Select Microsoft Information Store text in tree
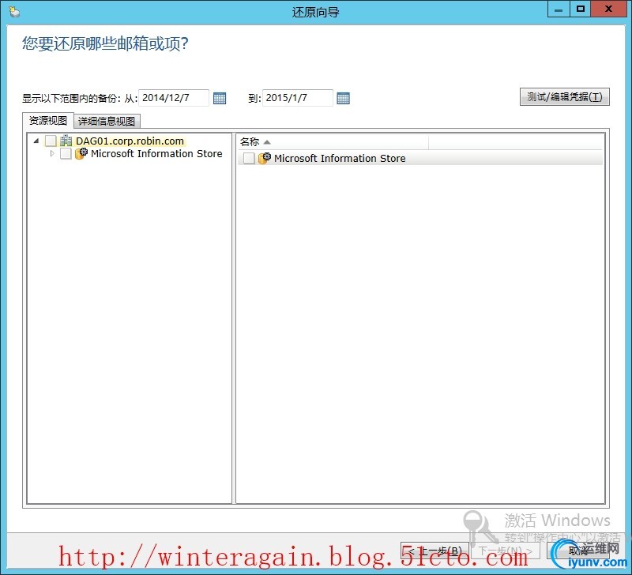This screenshot has height=575, width=632. [x=156, y=153]
